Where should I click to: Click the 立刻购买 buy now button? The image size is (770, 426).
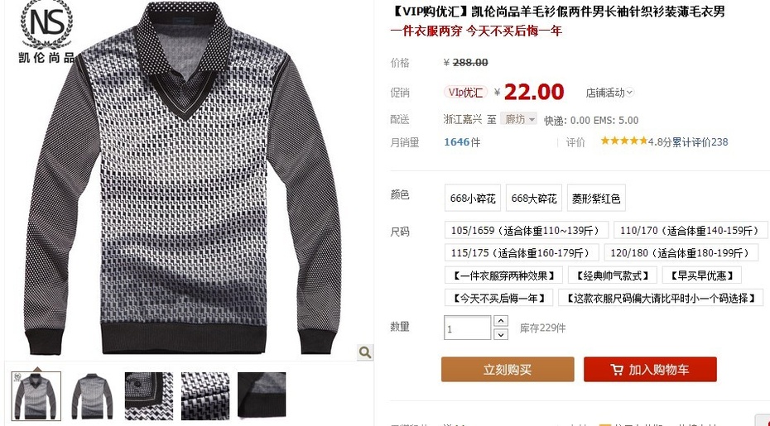508,369
